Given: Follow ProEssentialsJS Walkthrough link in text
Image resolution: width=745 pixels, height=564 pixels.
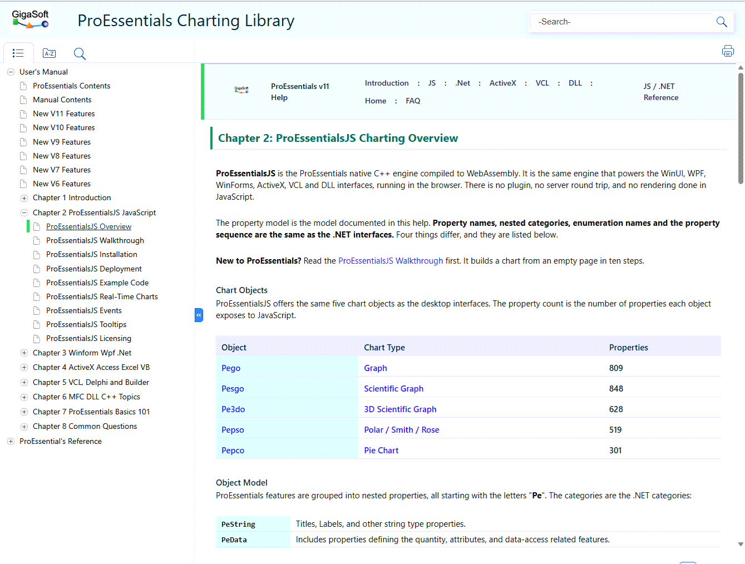Looking at the screenshot, I should [x=391, y=261].
